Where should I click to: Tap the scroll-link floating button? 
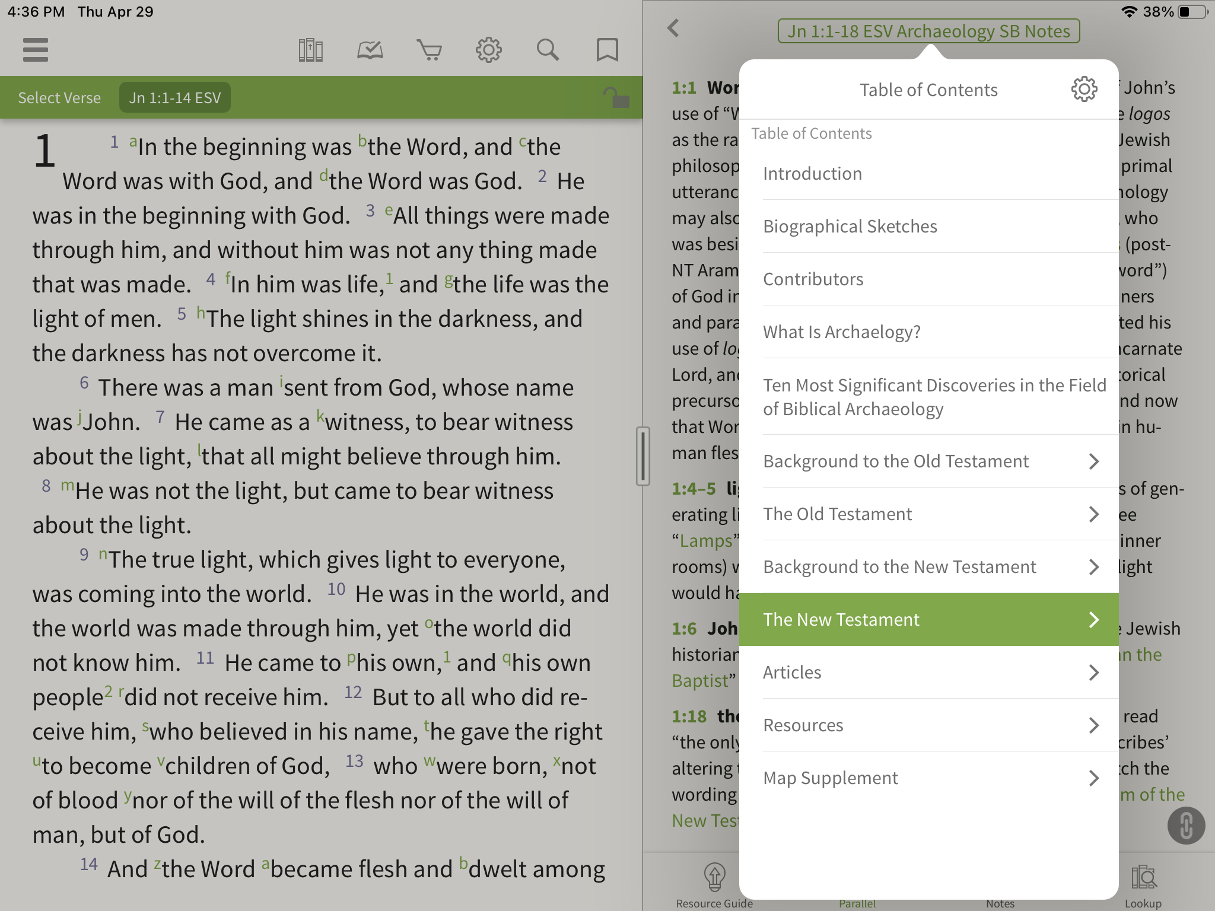click(x=1186, y=825)
